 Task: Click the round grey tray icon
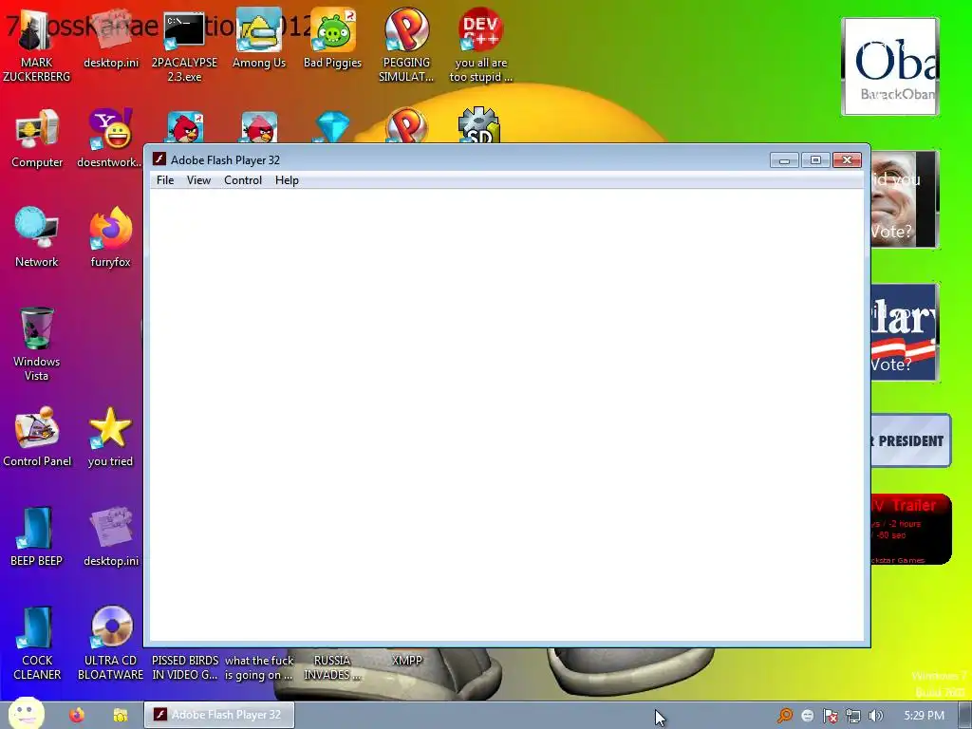click(807, 716)
